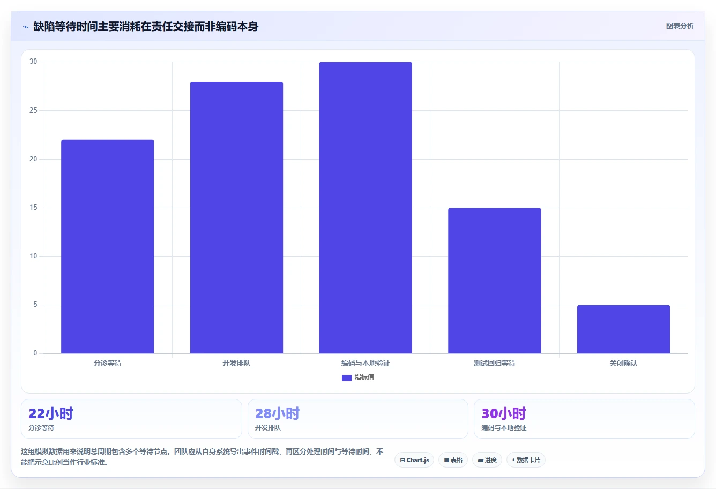Screen dimensions: 716x489
Task: Click the 分诊等待 bar in the chart
Action: point(107,247)
